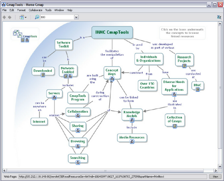Click right icon under the CmapTools logo
Screen dimensions: 224x181
[x=27, y=40]
